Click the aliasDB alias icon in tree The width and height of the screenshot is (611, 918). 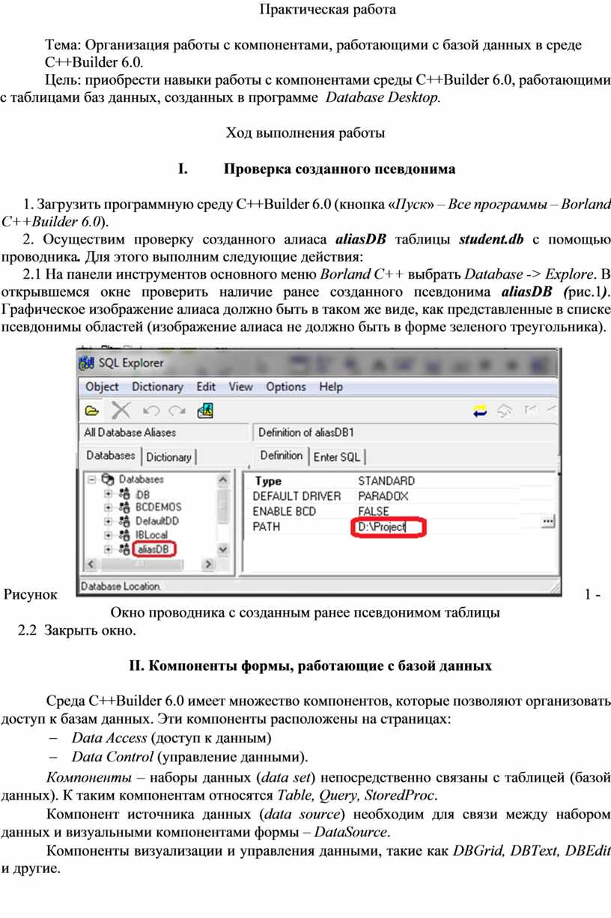[125, 549]
